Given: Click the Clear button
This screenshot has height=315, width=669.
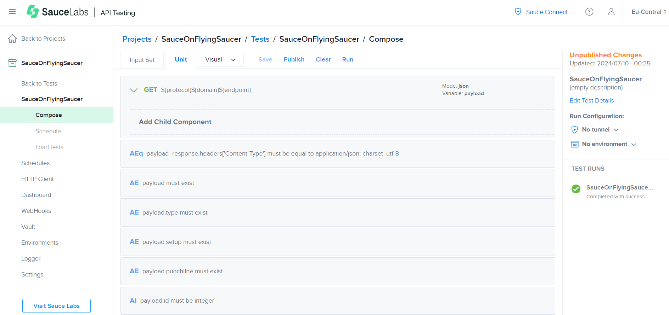Looking at the screenshot, I should click(324, 59).
